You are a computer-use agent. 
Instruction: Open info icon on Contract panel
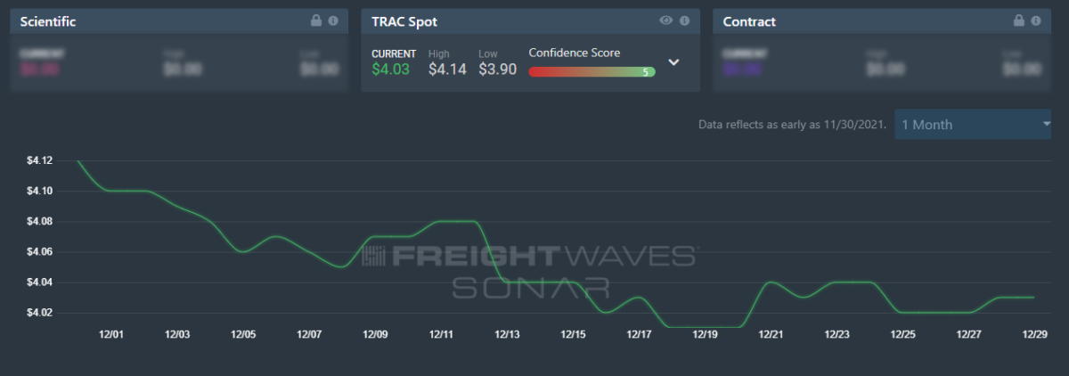pos(1036,20)
